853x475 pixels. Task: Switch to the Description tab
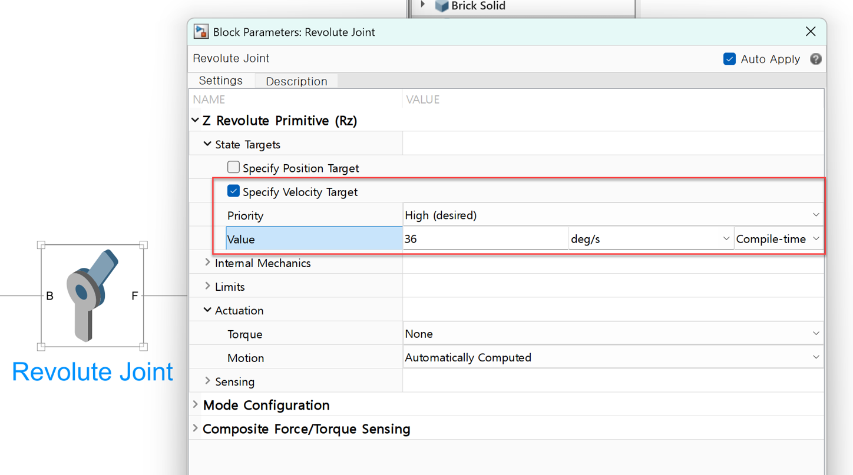click(x=296, y=81)
